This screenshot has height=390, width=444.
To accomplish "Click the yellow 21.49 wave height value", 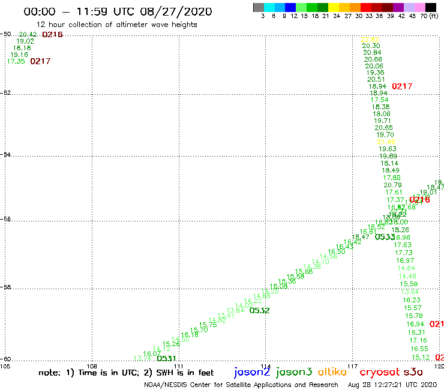I will [386, 142].
